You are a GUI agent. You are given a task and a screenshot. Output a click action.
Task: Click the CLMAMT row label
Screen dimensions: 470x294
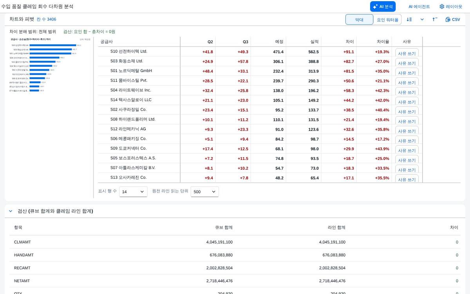(22, 242)
